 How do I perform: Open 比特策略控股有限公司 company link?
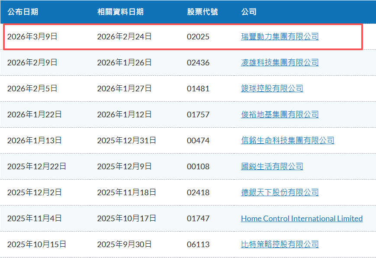pos(280,244)
